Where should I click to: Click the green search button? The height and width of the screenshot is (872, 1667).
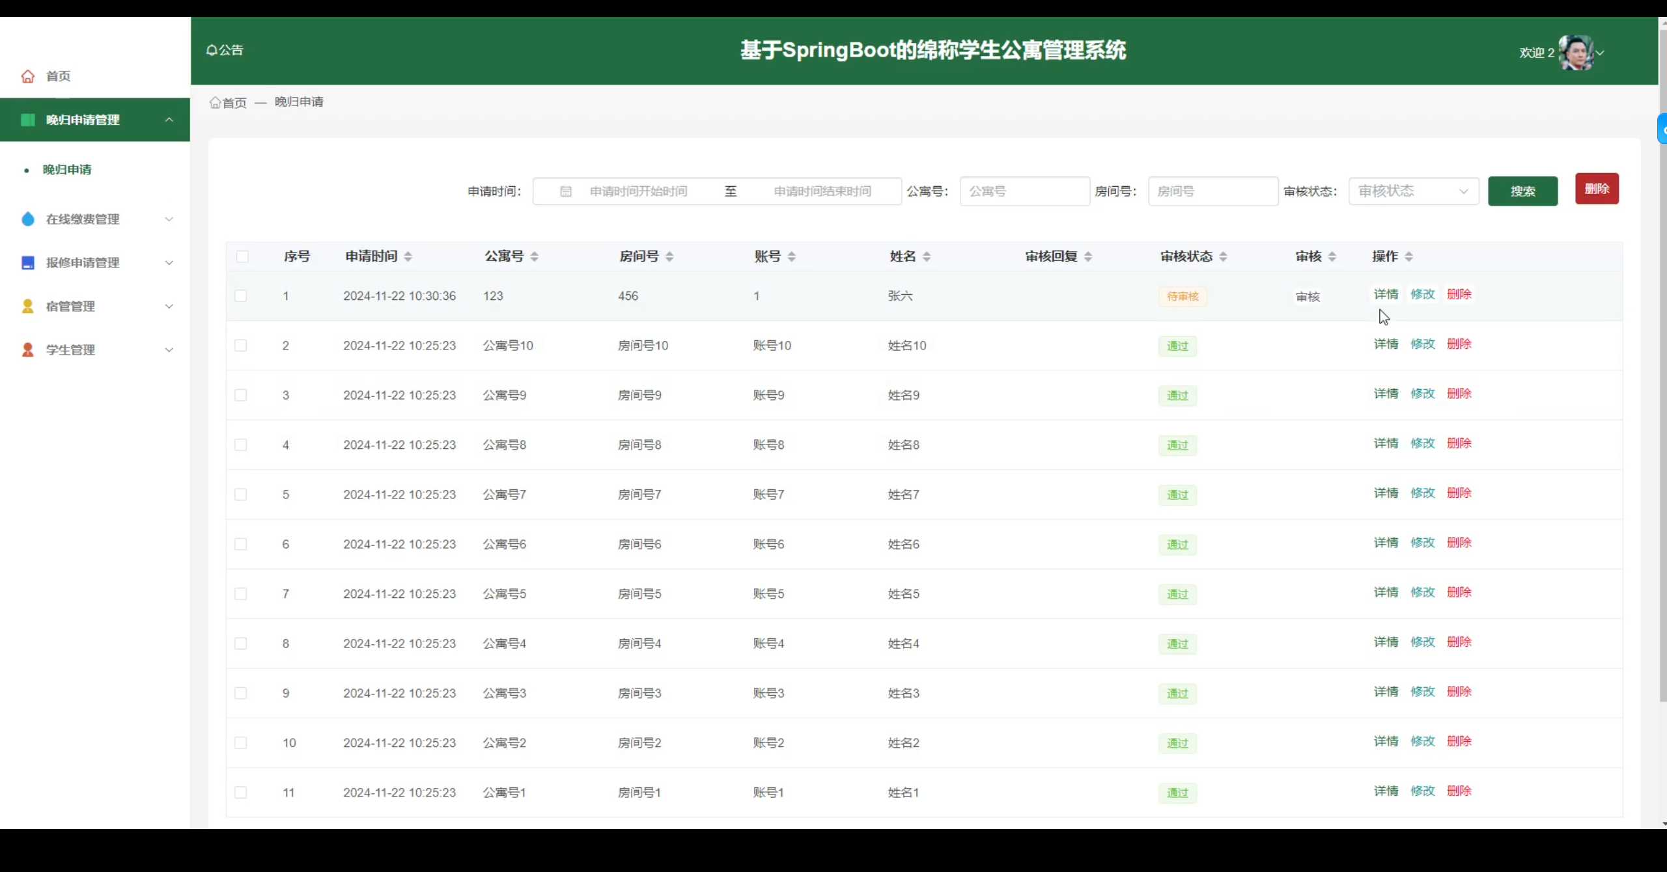[x=1522, y=191]
